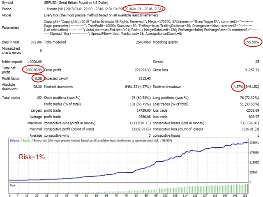Click the Gross profit value 271294.33

(x=143, y=70)
